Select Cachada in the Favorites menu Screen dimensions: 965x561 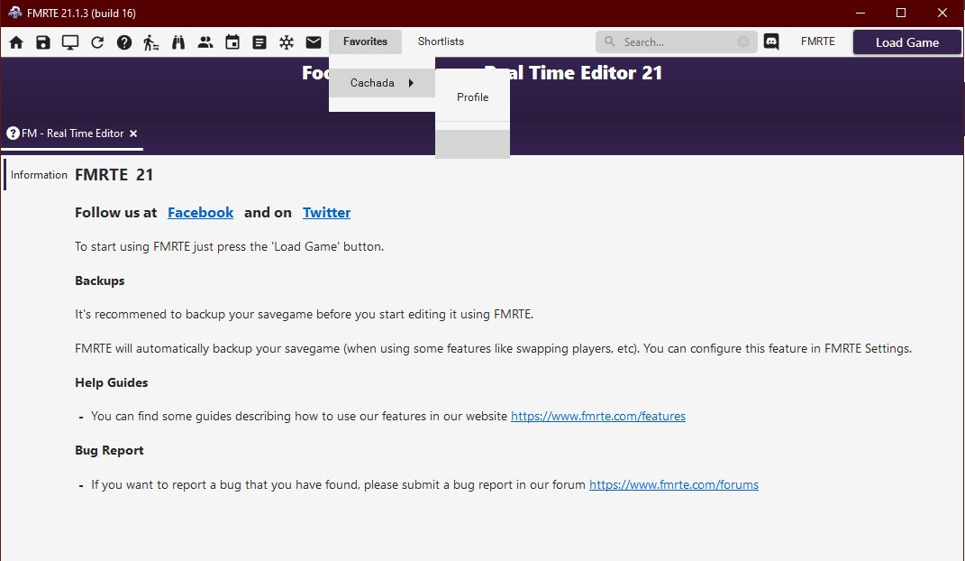(x=382, y=82)
